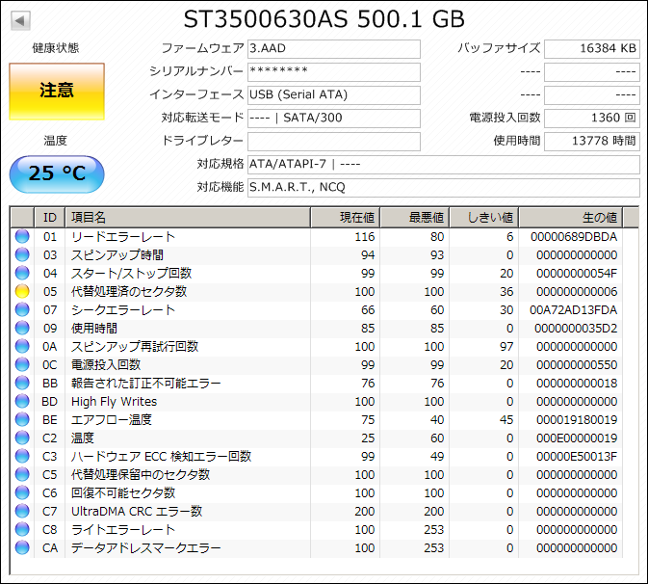This screenshot has width=648, height=584.
Task: Click the power on hours field 13778 時間
Action: pos(592,142)
